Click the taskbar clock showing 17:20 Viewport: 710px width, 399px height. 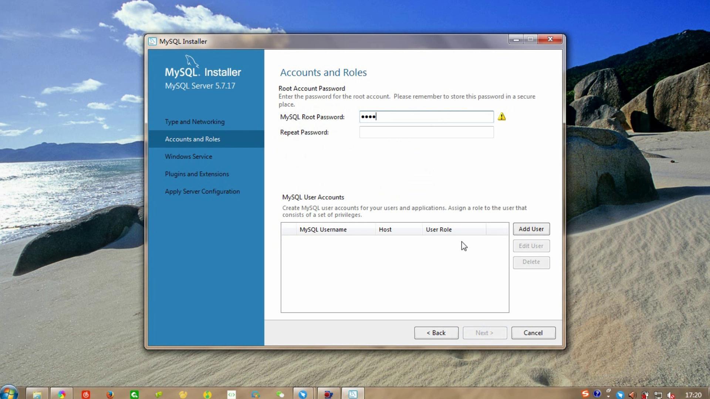tap(693, 395)
